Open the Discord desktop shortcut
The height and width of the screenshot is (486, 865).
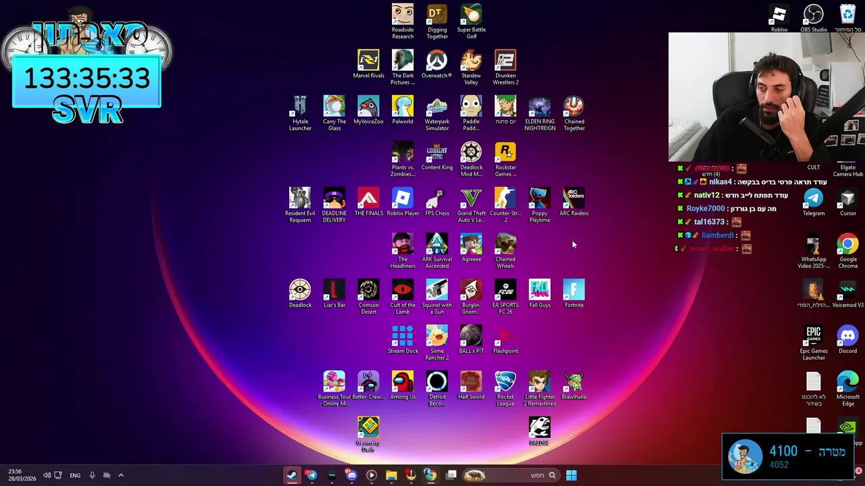click(x=847, y=340)
